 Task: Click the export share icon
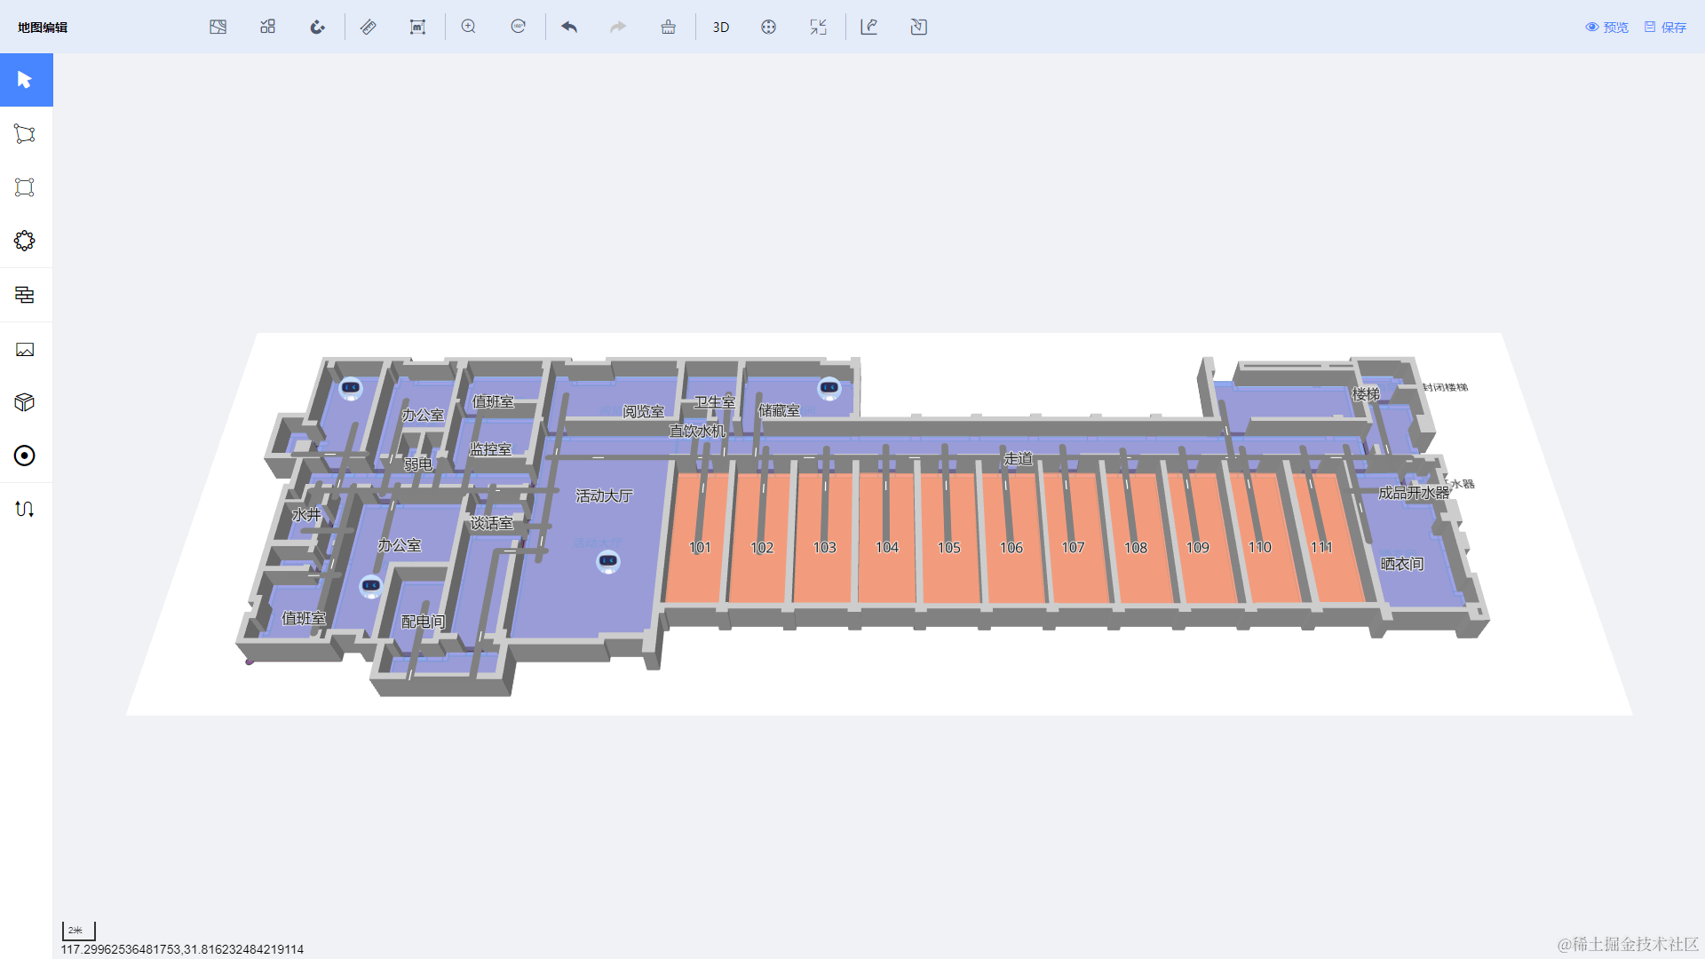click(869, 28)
